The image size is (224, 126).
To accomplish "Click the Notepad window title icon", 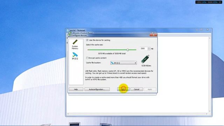I will click(x=68, y=30).
